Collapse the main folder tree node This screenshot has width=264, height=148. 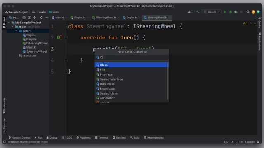(12, 27)
